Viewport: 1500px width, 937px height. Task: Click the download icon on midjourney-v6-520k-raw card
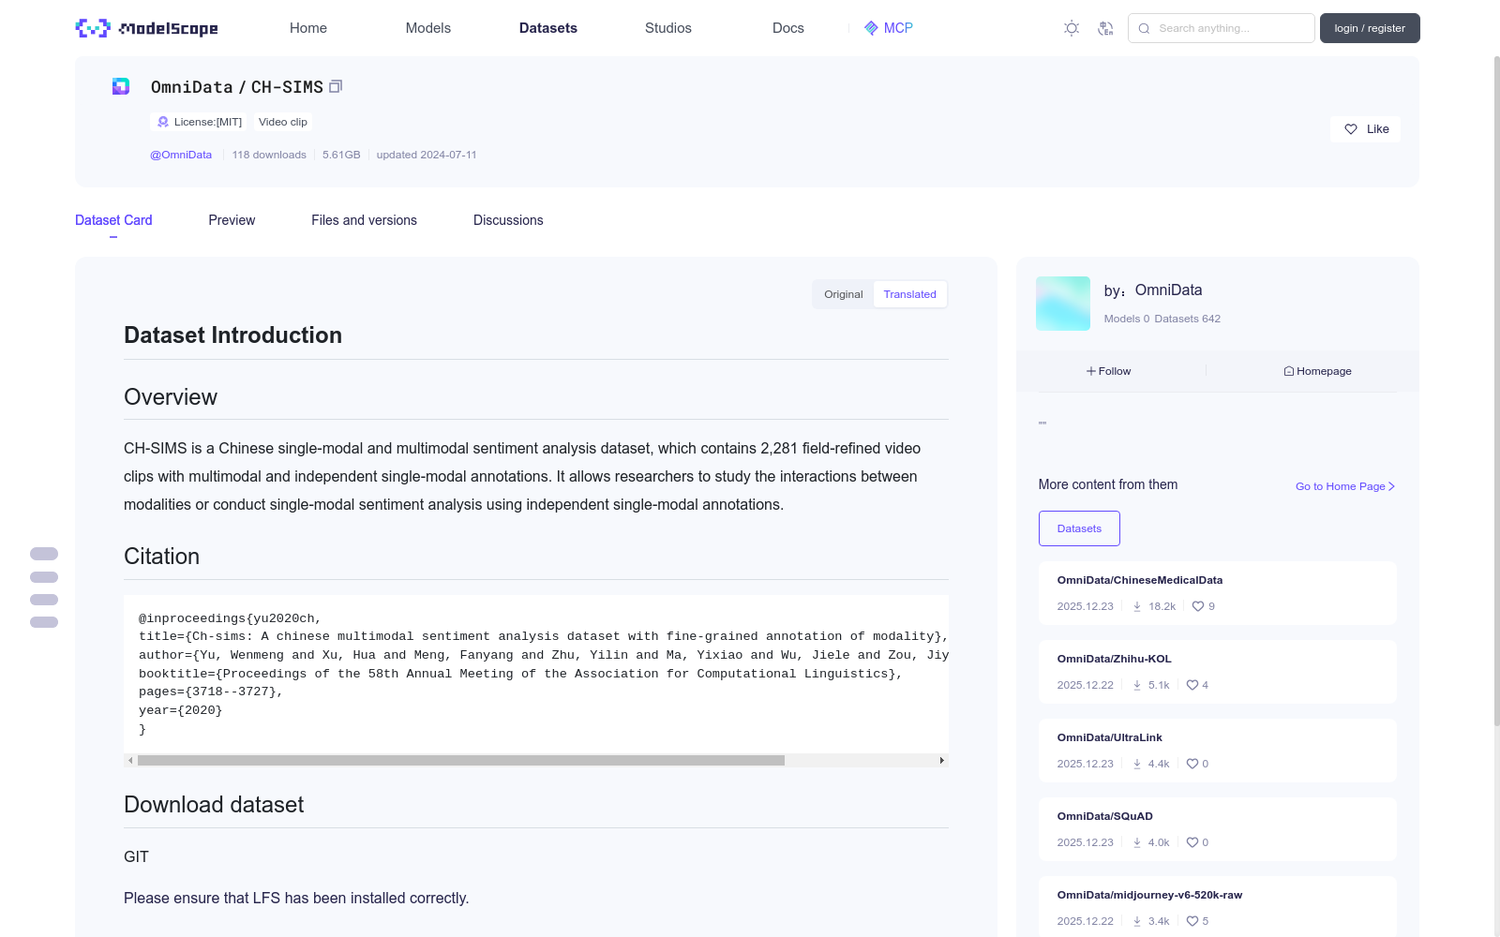click(x=1137, y=921)
